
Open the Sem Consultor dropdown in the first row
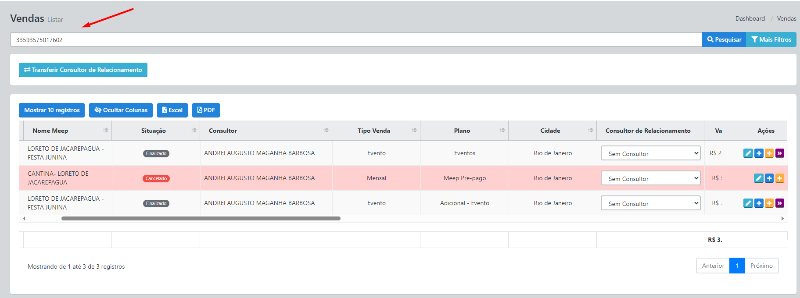[x=650, y=153]
